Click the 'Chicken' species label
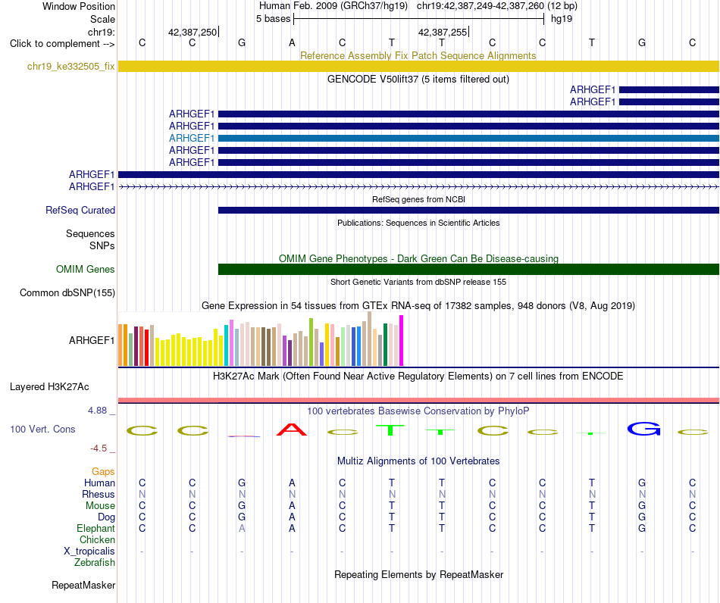720x603 pixels. coord(97,539)
